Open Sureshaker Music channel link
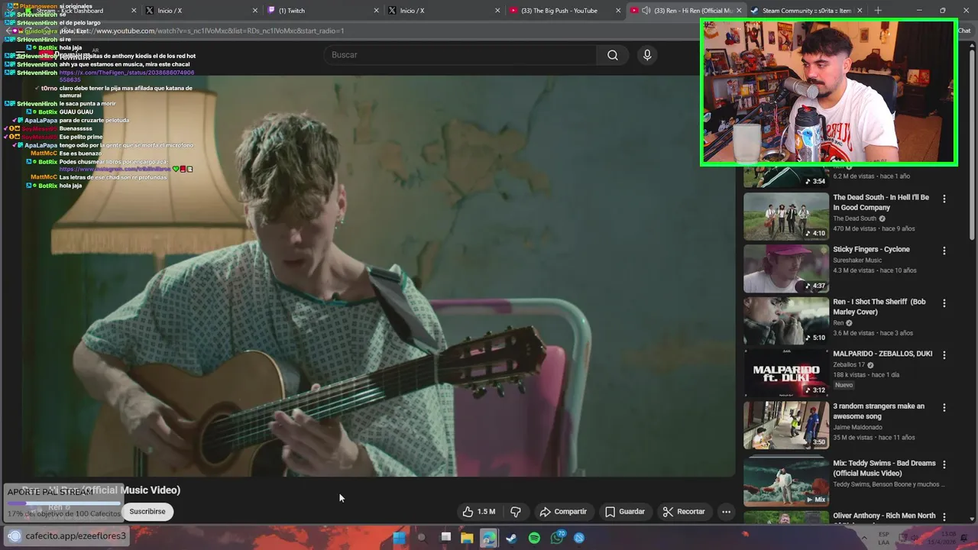This screenshot has height=550, width=978. pos(857,260)
